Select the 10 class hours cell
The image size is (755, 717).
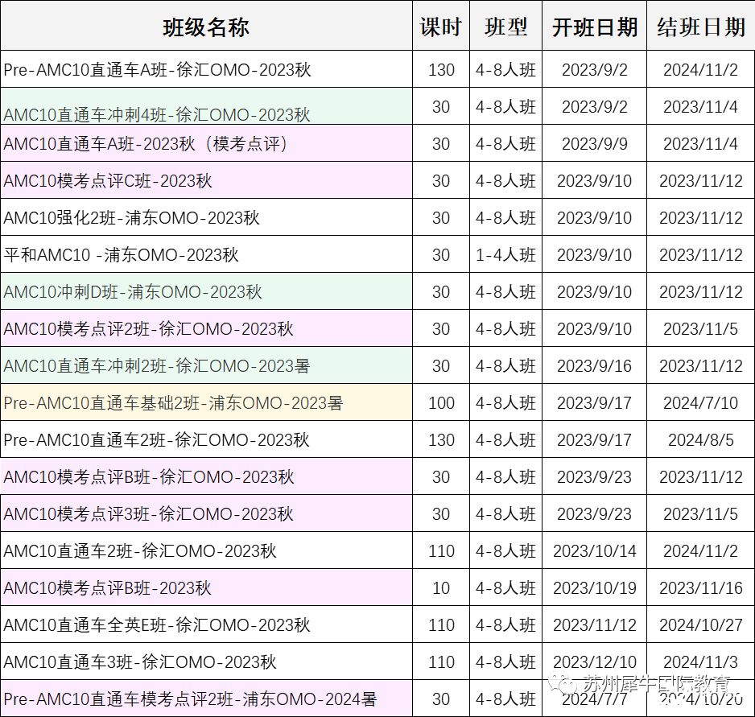coord(441,588)
